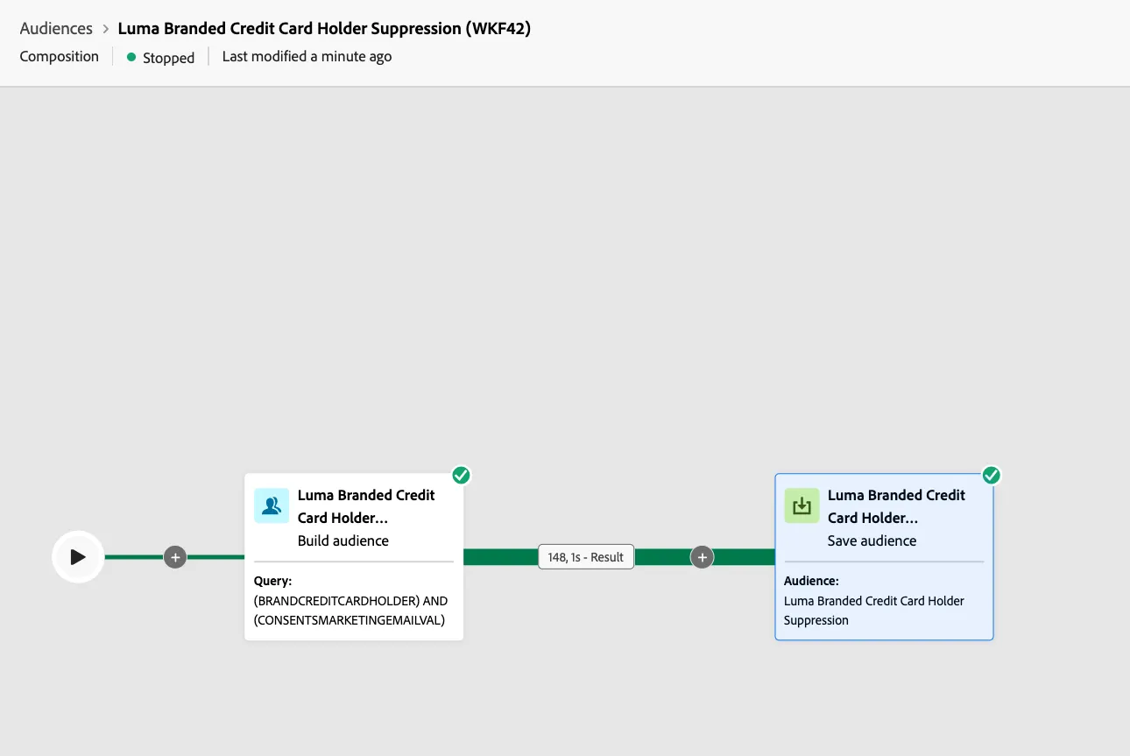
Task: Click the composition title with WKF42
Action: [x=324, y=28]
